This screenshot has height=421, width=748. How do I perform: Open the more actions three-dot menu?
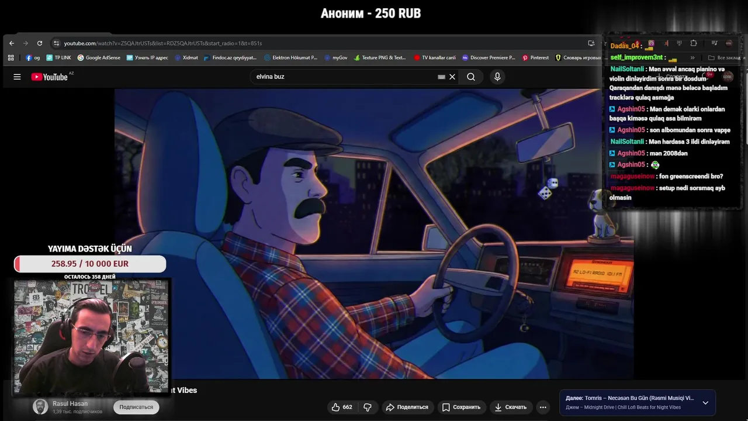(543, 407)
